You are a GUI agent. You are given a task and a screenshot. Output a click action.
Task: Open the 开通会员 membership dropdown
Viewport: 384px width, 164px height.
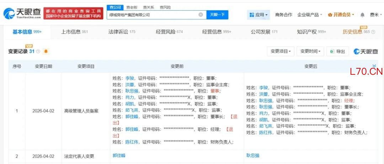tap(341, 15)
